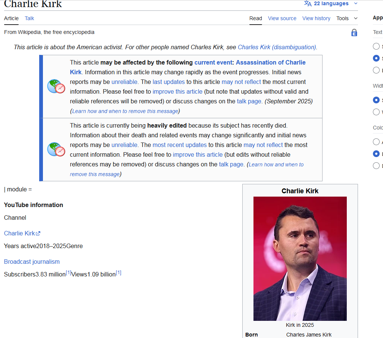Open the View history tab
Screen dimensions: 383x338
316,18
